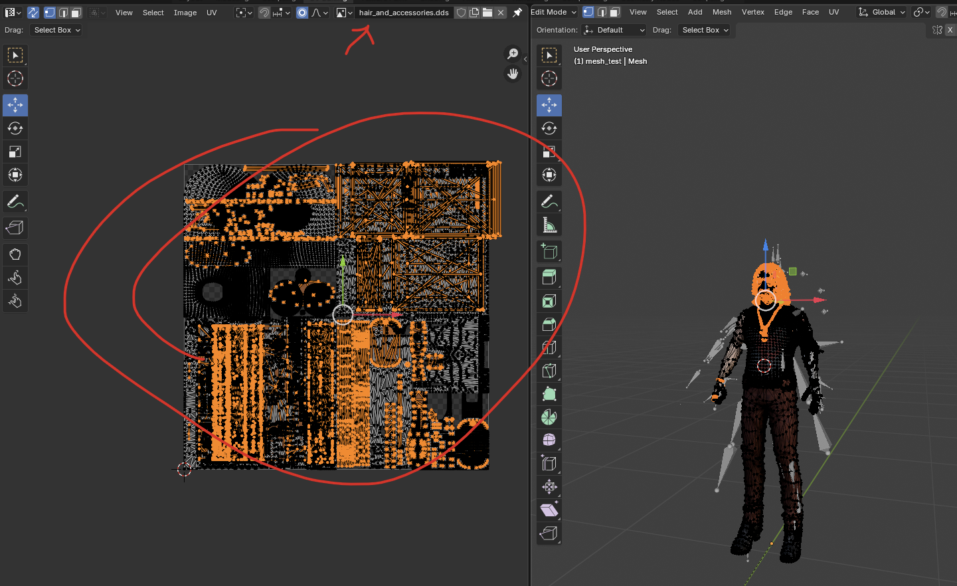The height and width of the screenshot is (586, 957).
Task: Open the Mesh menu in 3D viewport
Action: click(722, 12)
